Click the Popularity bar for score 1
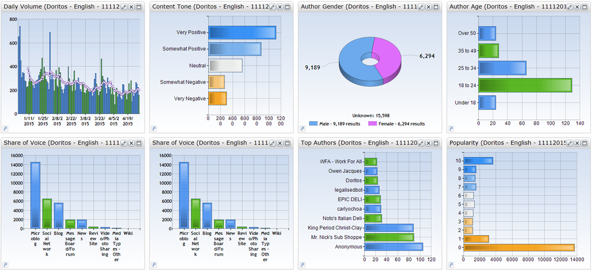This screenshot has width=592, height=271. 477,239
